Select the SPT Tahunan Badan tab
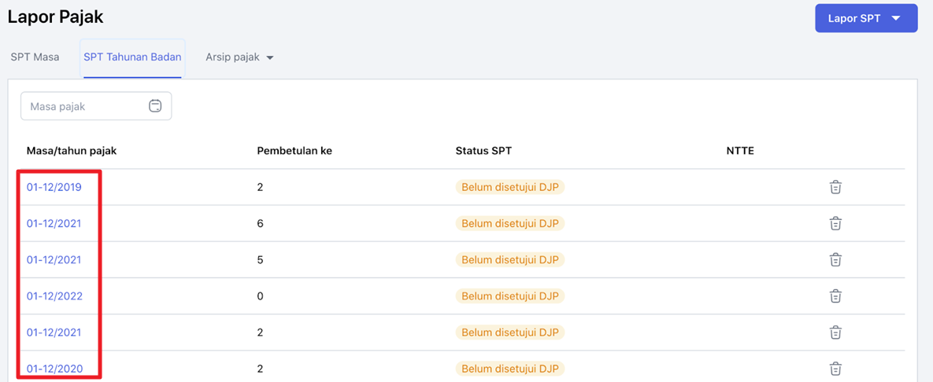This screenshot has height=382, width=933. tap(132, 57)
